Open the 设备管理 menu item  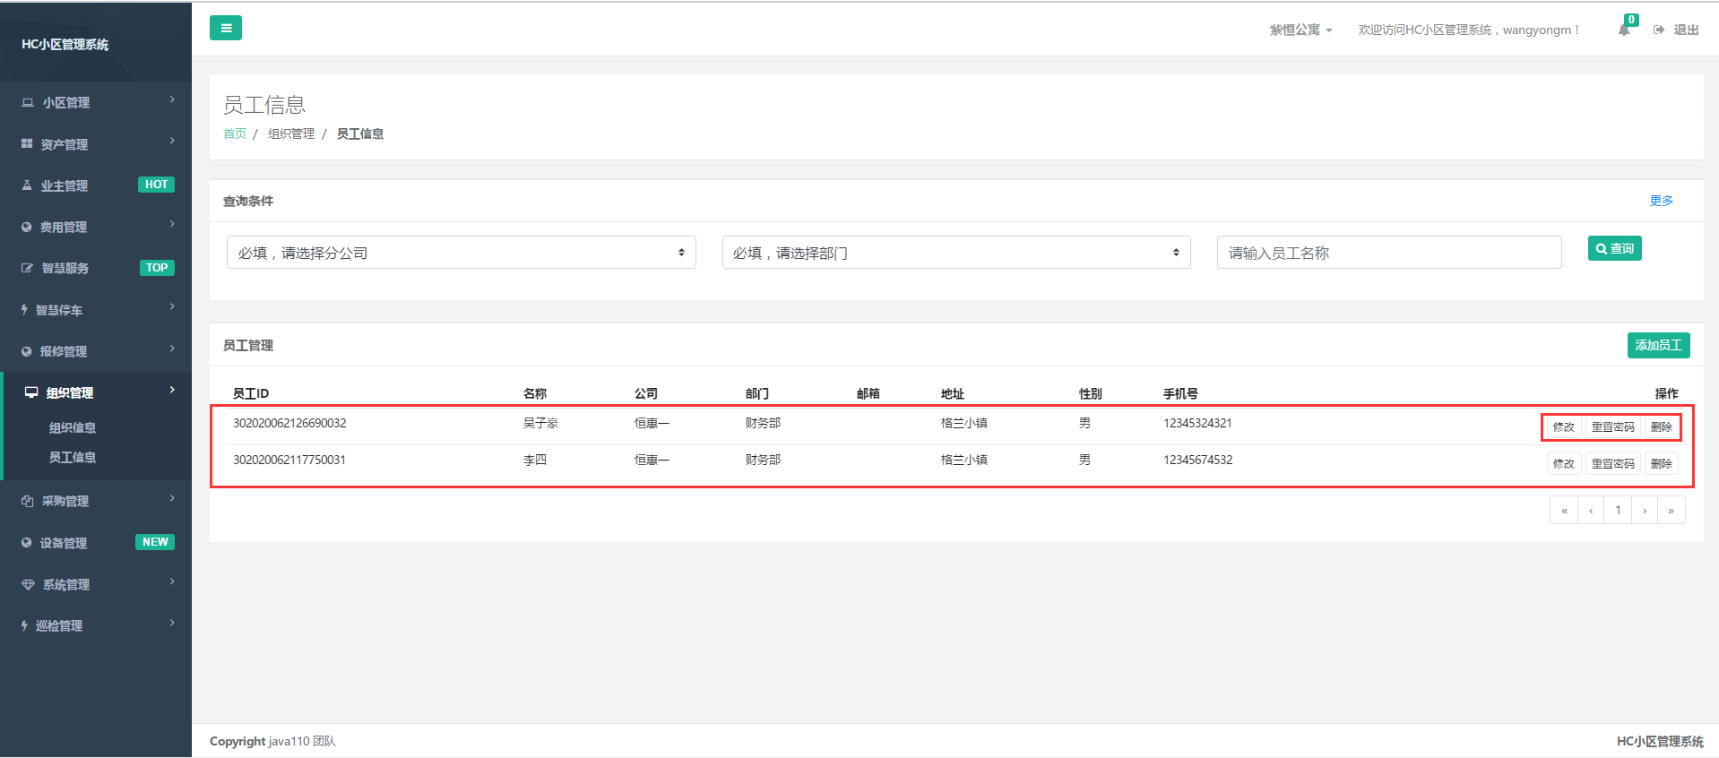pyautogui.click(x=96, y=543)
